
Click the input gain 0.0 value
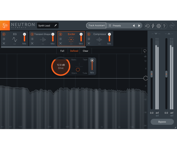click(x=152, y=113)
